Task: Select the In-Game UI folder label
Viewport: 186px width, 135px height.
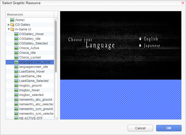Action: coord(23,29)
